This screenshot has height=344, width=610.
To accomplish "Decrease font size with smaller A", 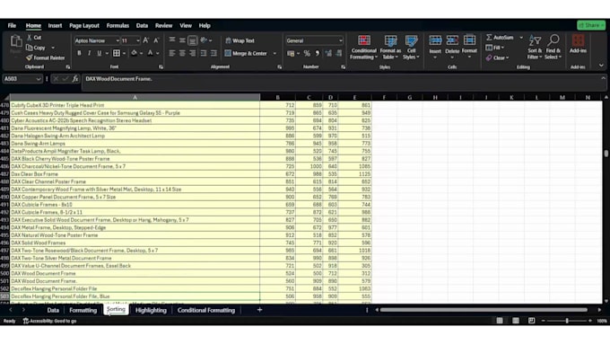I will pyautogui.click(x=156, y=40).
